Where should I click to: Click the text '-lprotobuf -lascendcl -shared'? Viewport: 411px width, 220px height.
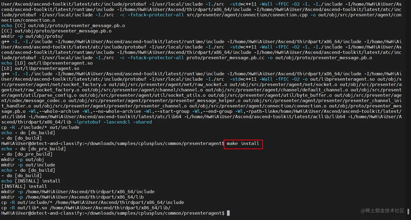(113, 122)
